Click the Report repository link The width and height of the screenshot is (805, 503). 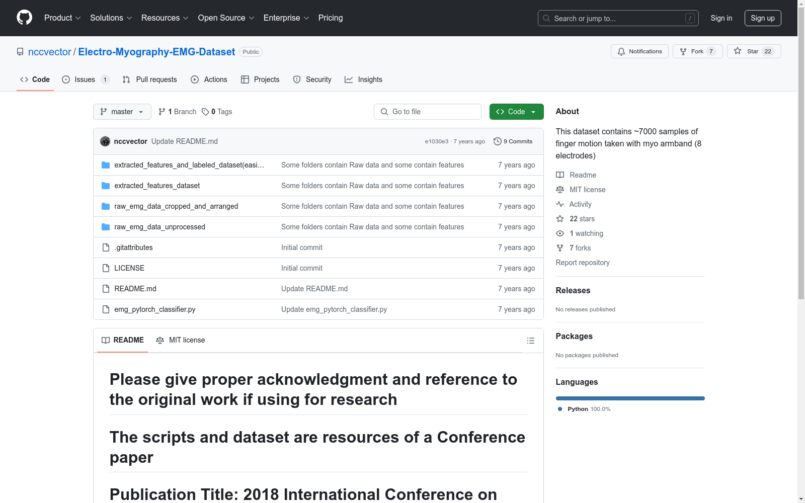(x=583, y=263)
